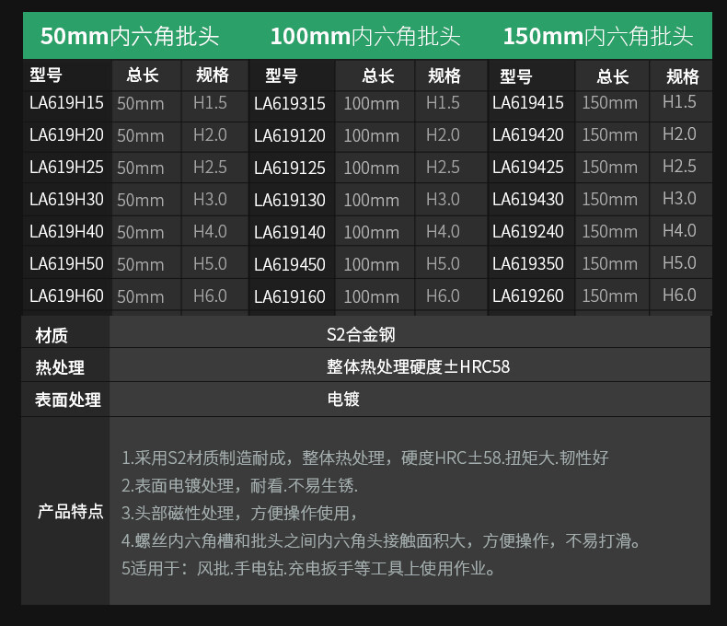Pick the LA619240 model entry
This screenshot has width=727, height=626.
[528, 231]
